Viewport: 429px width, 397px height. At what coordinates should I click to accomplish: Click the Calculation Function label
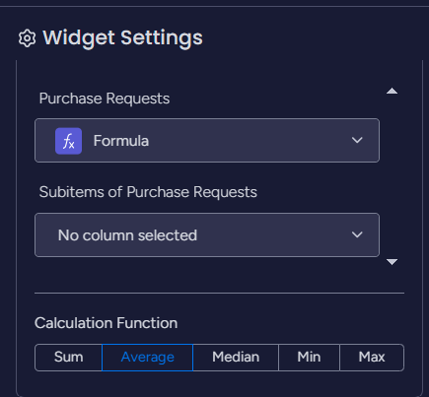tap(107, 323)
